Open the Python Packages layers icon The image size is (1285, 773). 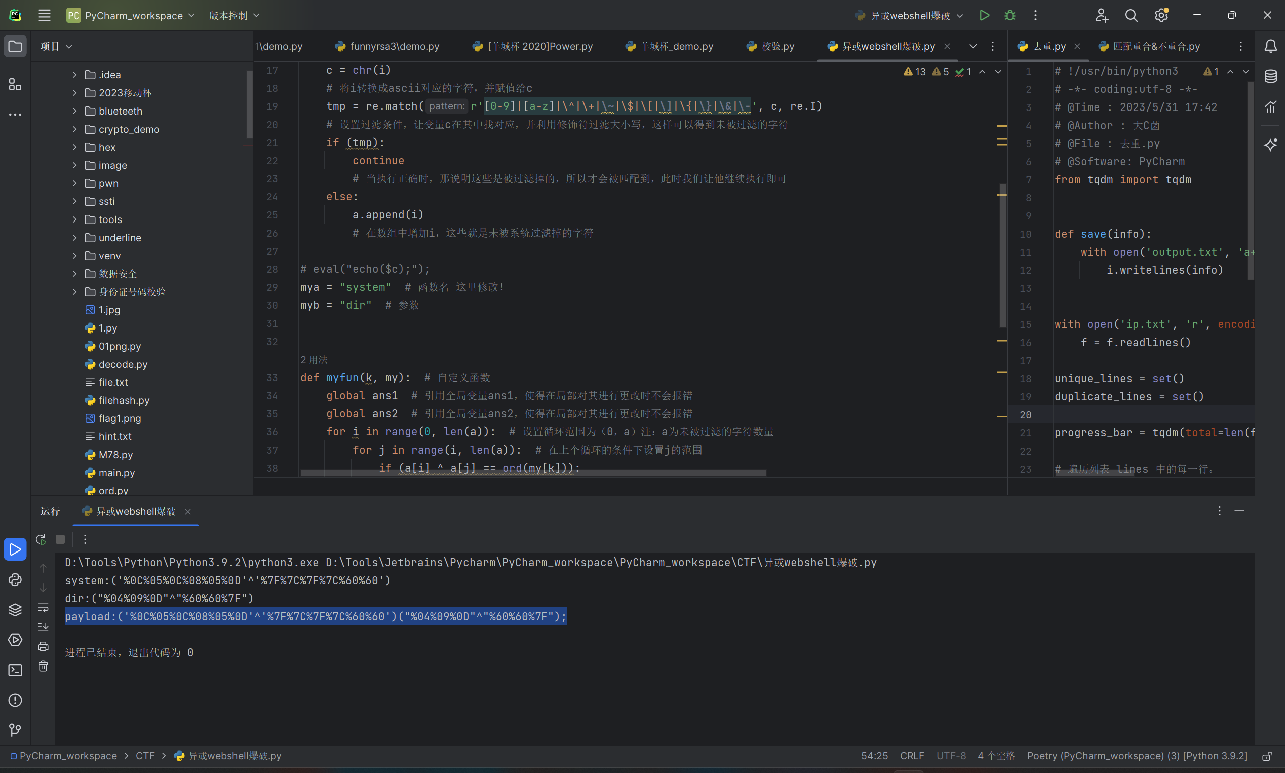coord(15,609)
